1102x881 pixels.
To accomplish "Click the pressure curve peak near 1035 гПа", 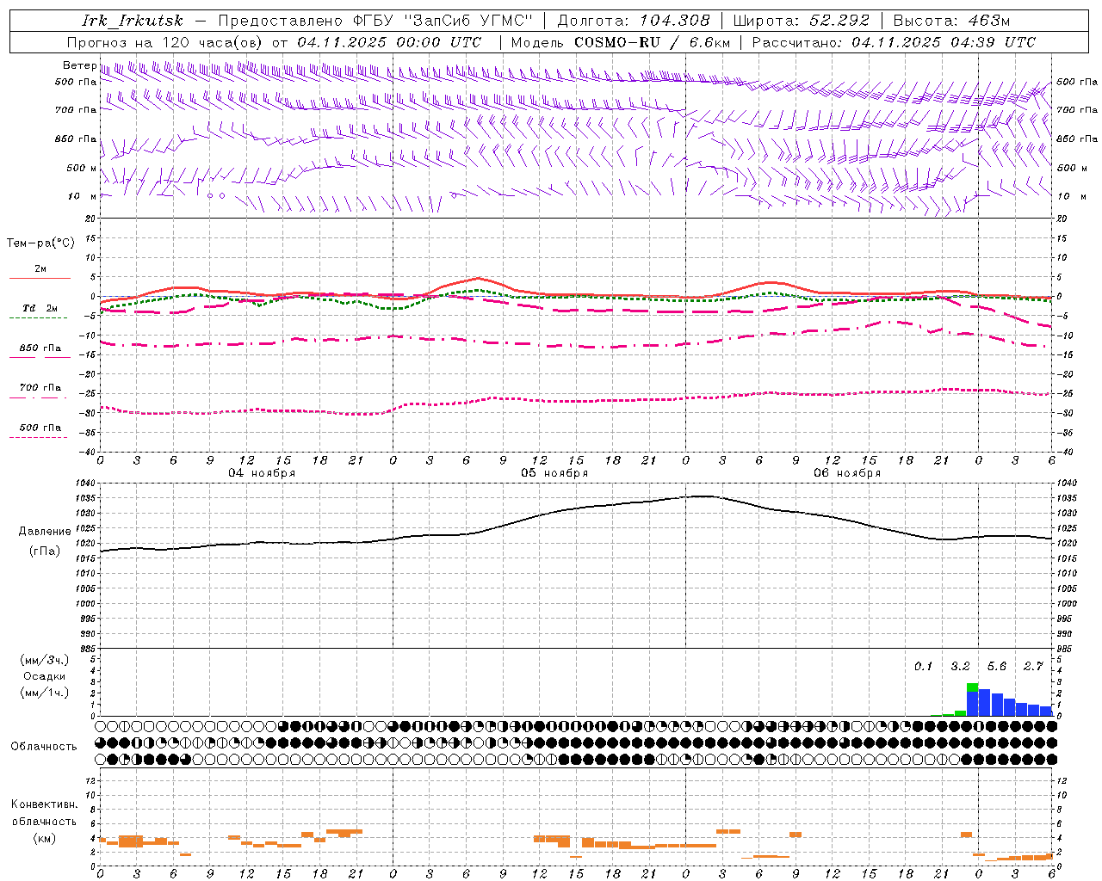I will (704, 496).
